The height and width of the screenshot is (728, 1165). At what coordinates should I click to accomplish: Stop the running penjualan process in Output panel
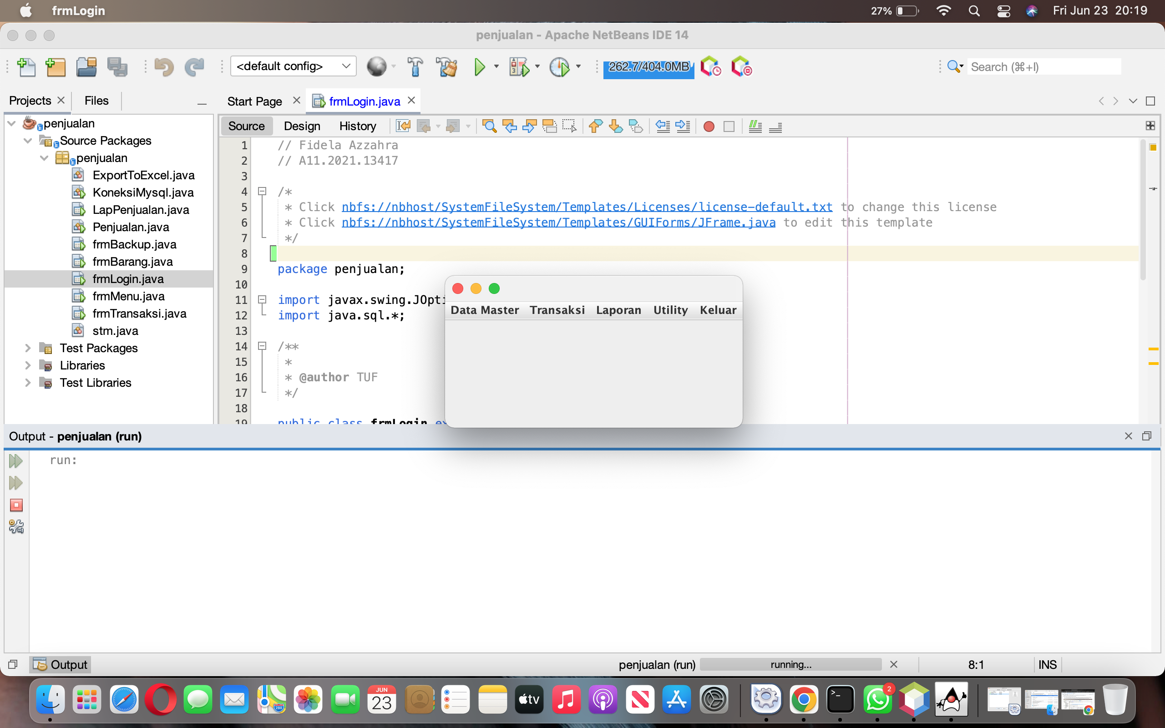pos(16,505)
